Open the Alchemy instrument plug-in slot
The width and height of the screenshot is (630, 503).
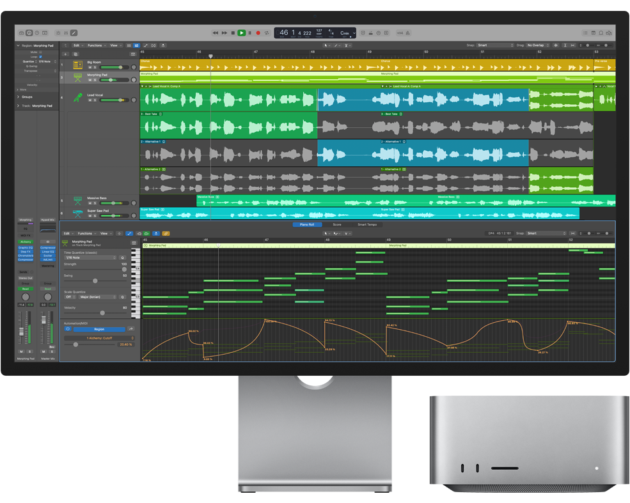[x=26, y=242]
